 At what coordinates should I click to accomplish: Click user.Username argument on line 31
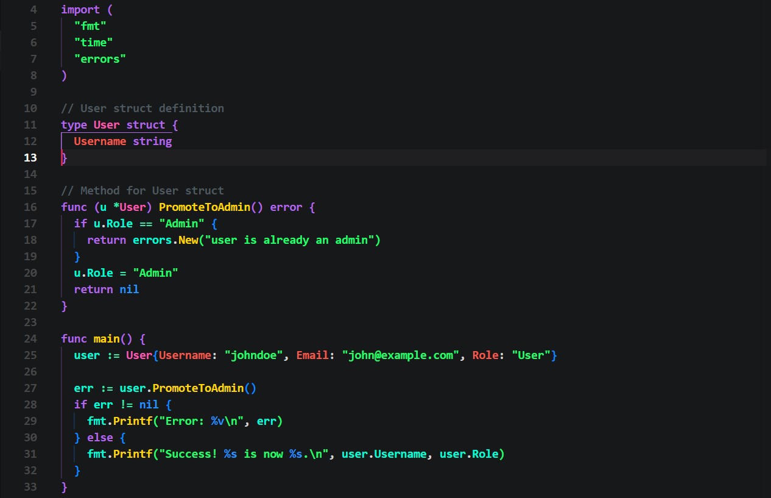(384, 454)
